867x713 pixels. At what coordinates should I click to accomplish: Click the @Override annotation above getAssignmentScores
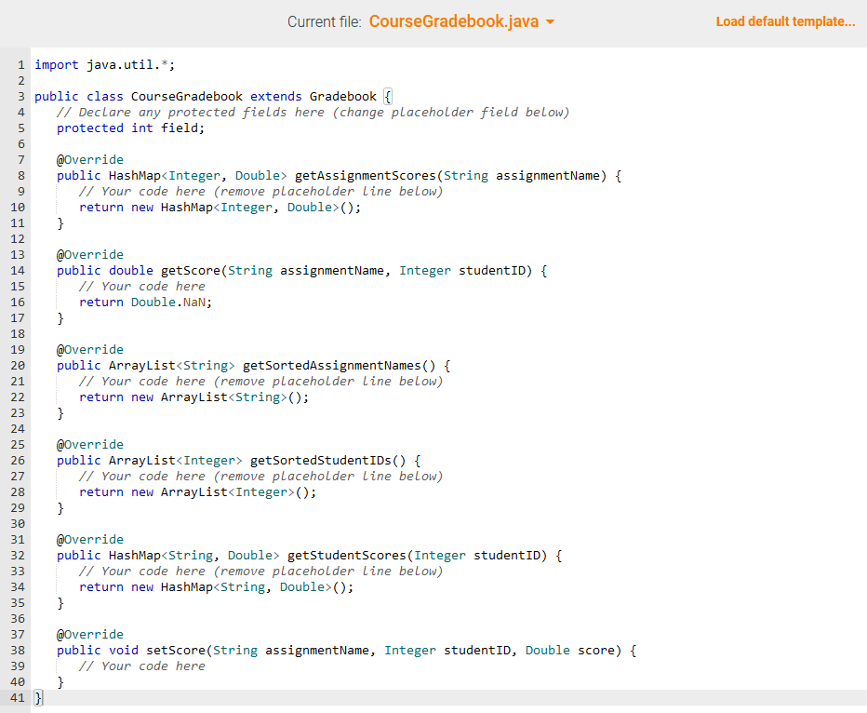[x=89, y=159]
